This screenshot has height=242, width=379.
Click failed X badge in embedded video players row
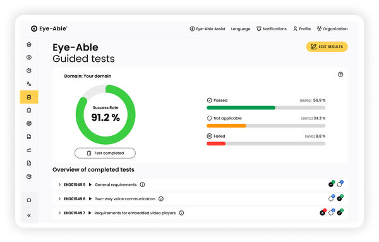coord(323,212)
